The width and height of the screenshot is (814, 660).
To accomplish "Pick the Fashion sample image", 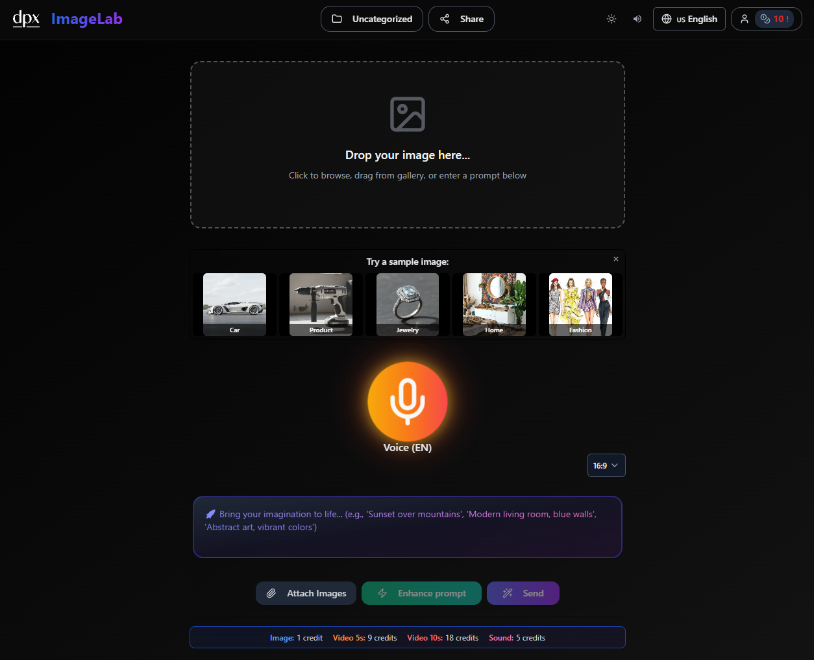I will [x=580, y=304].
